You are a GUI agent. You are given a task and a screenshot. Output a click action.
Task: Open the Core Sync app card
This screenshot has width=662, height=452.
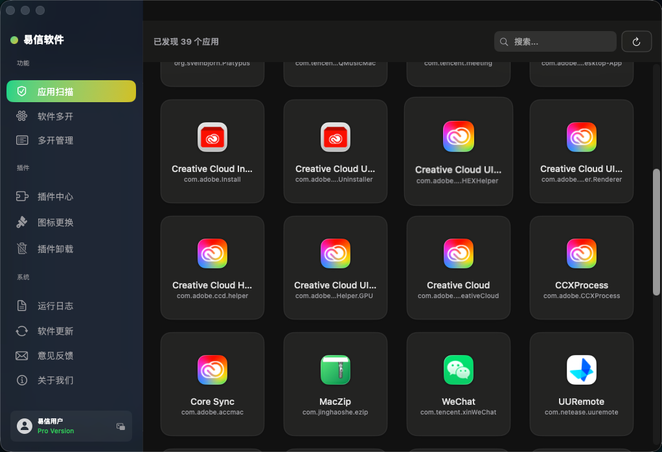pyautogui.click(x=212, y=383)
